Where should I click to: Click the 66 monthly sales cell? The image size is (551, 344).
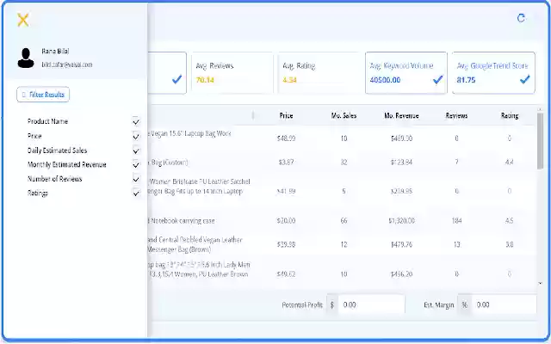tap(344, 221)
